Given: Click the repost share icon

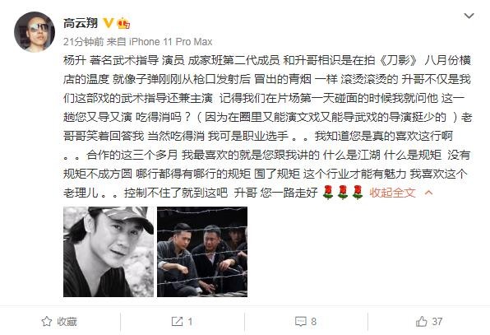Looking at the screenshot, I should click(x=177, y=321).
